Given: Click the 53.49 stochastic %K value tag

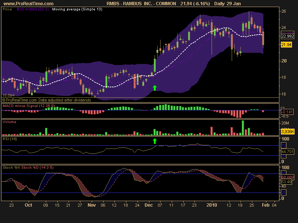Looking at the screenshot, I should 286,182.
